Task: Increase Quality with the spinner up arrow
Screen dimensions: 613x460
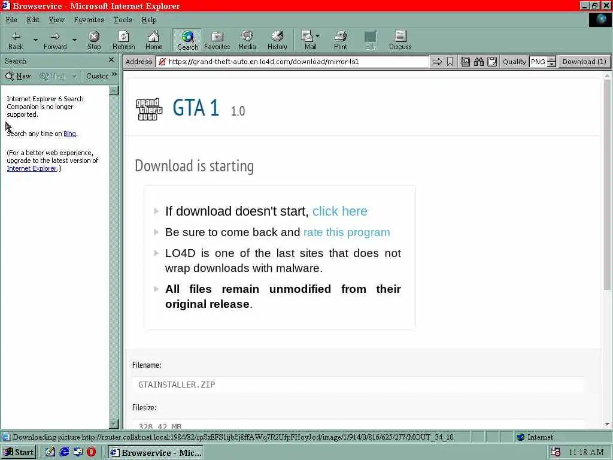Action: [551, 59]
